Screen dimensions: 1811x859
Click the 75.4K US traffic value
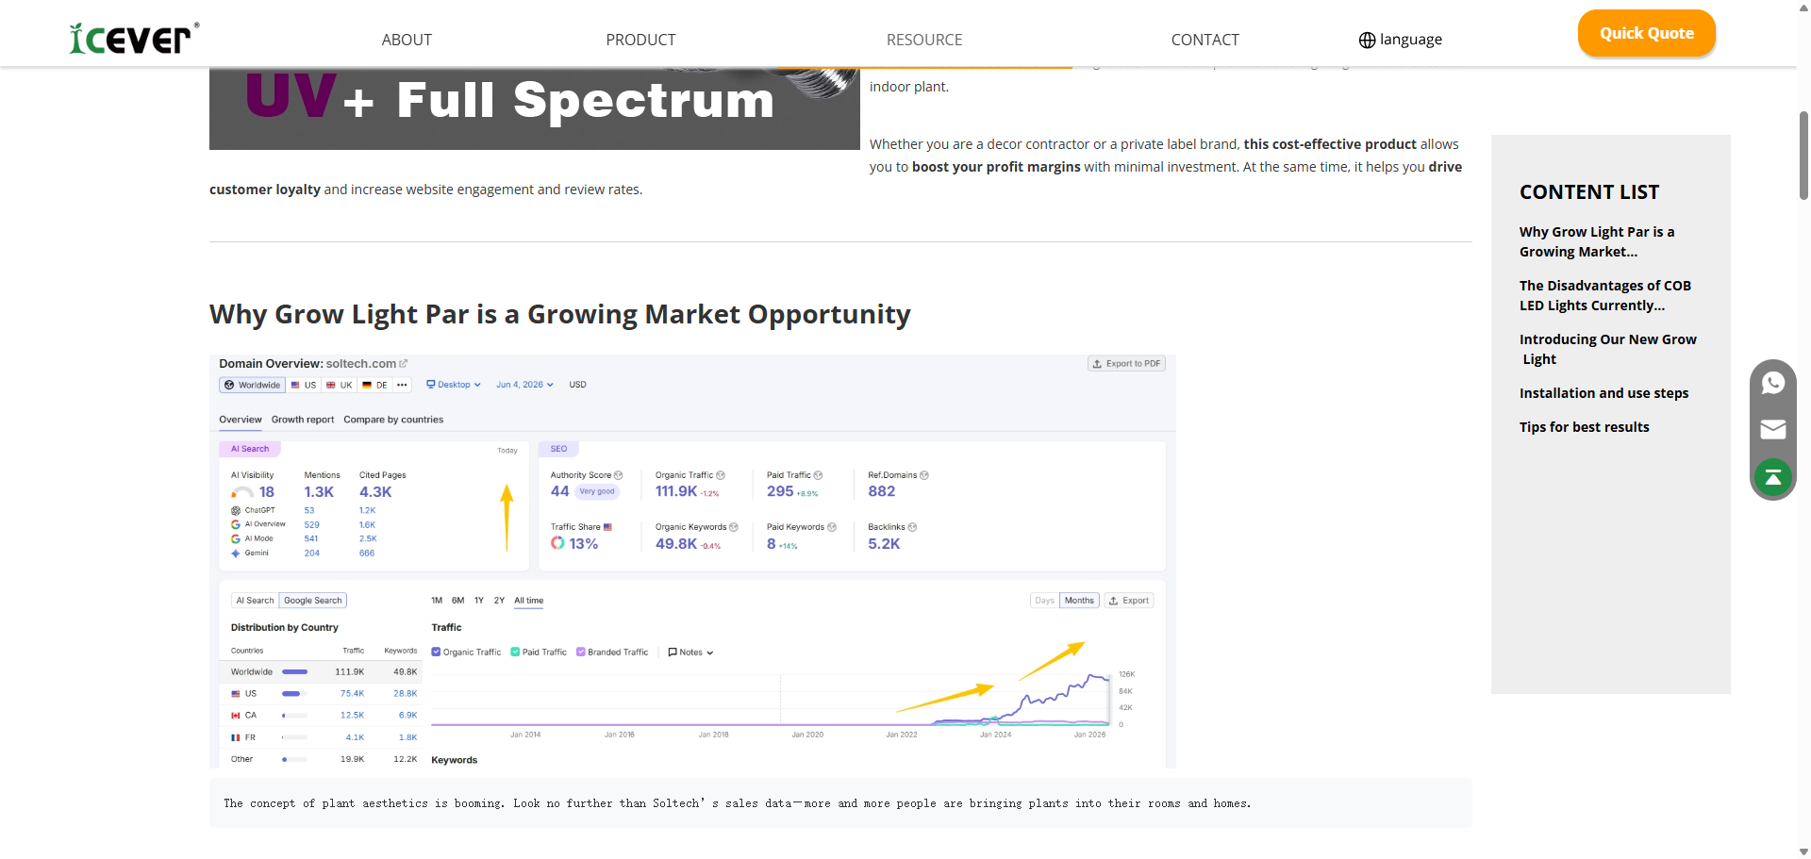[x=352, y=694]
